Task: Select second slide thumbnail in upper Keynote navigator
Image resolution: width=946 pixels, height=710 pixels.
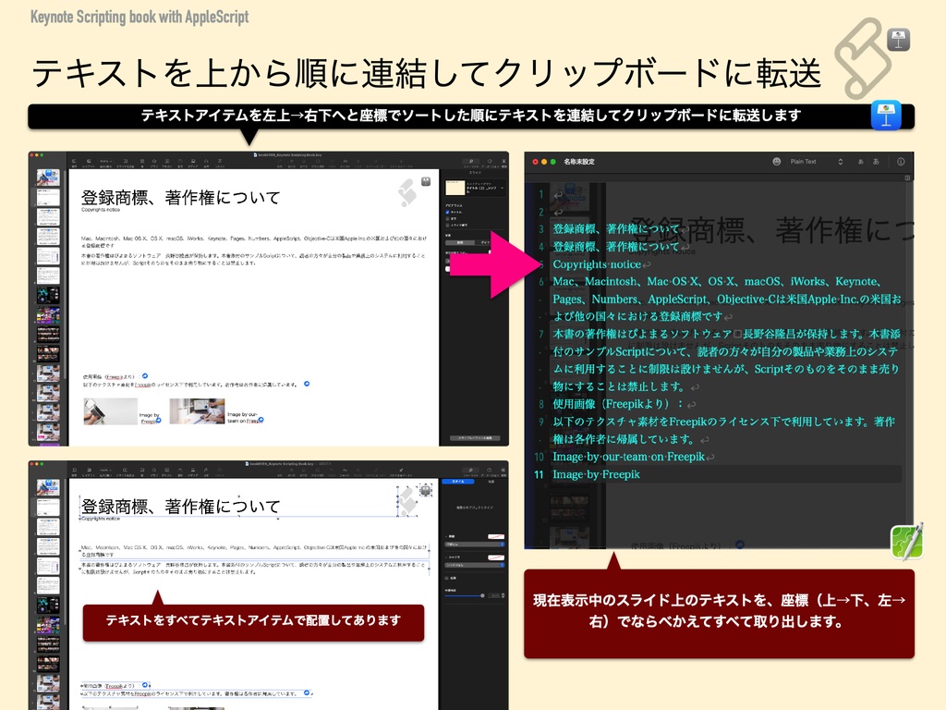Action: (48, 197)
